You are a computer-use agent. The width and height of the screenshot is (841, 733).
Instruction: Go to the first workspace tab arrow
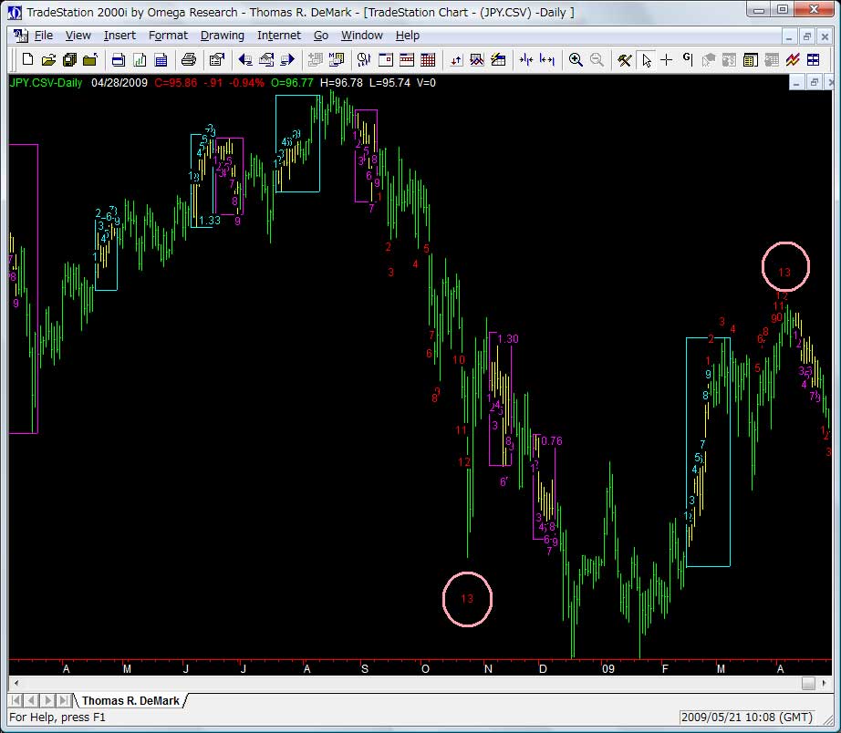coord(16,700)
